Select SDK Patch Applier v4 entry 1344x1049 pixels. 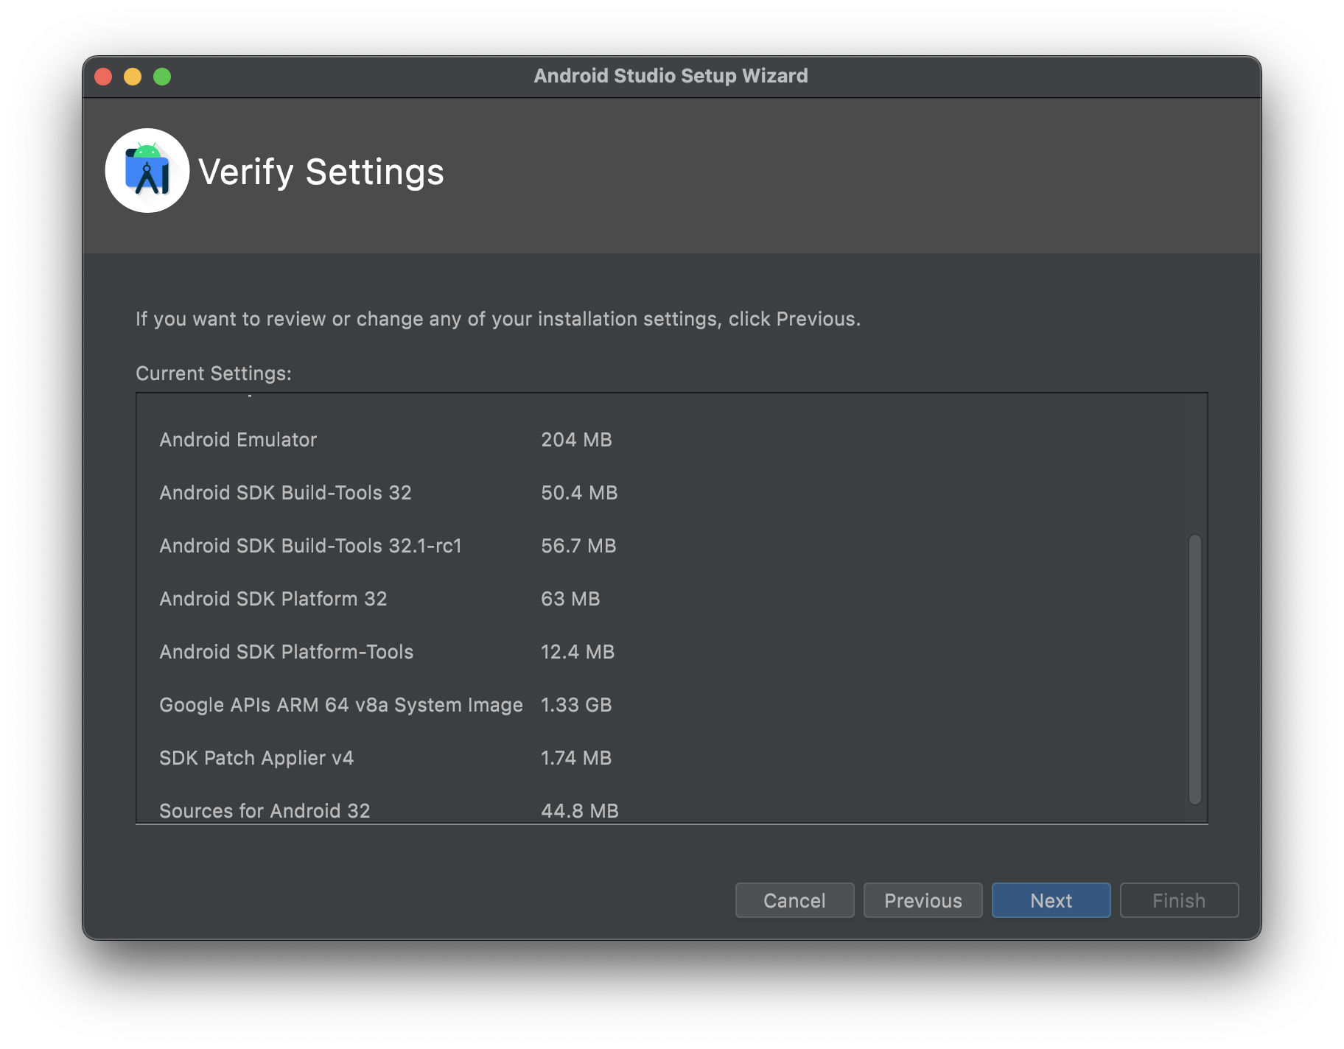tap(256, 758)
